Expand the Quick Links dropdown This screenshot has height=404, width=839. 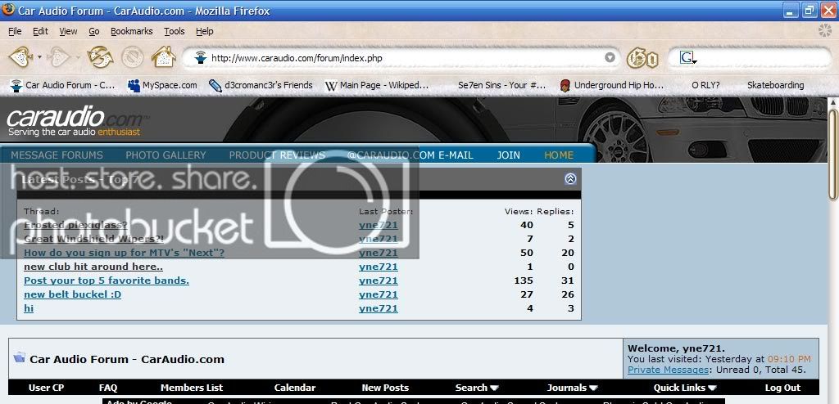pos(685,388)
